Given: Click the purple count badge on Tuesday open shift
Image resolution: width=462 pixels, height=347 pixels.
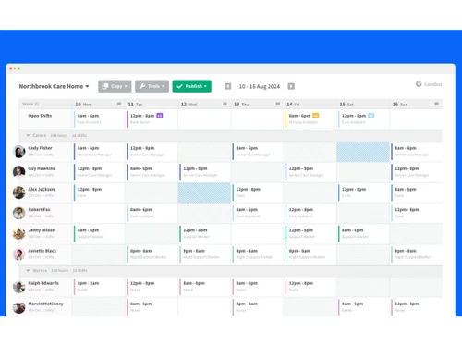Looking at the screenshot, I should click(160, 116).
